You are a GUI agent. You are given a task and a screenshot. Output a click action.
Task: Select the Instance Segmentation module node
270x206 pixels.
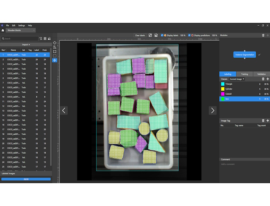click(245, 55)
